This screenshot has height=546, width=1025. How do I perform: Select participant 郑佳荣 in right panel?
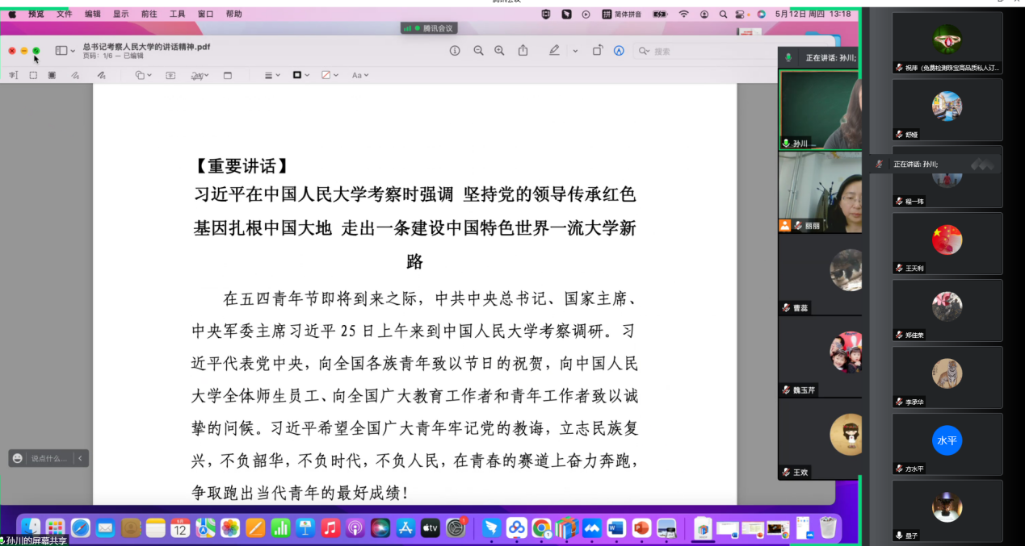[947, 311]
